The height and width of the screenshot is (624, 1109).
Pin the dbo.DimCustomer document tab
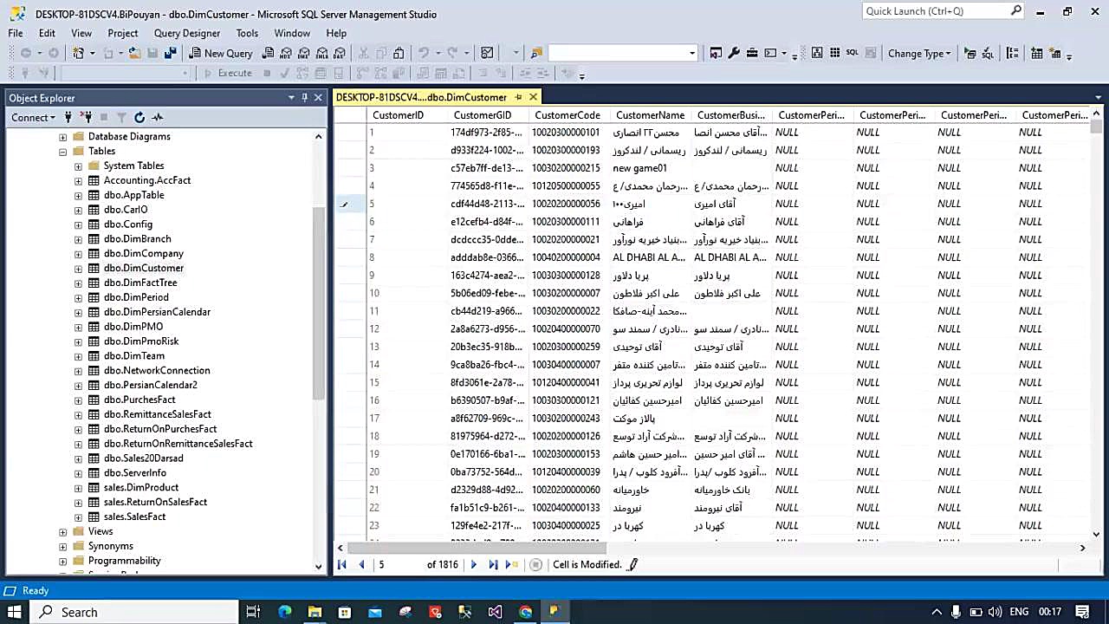(x=518, y=97)
